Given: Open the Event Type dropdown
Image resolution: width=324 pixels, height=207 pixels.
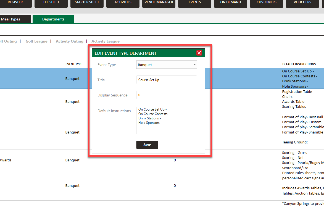Looking at the screenshot, I should click(167, 65).
